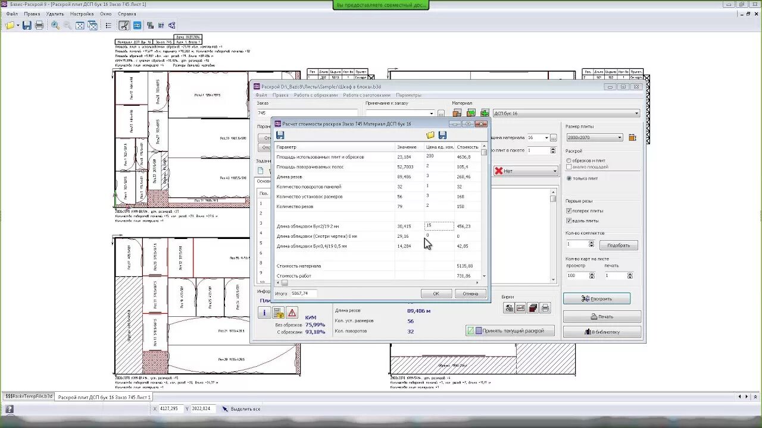Click price cell 15 for Бук2/19 edging
The height and width of the screenshot is (428, 762).
click(x=439, y=226)
